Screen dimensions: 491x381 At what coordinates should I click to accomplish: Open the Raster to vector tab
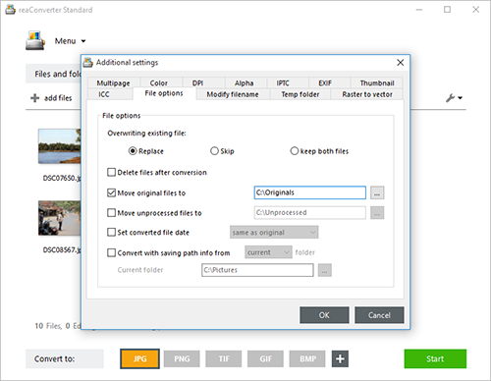(x=367, y=94)
